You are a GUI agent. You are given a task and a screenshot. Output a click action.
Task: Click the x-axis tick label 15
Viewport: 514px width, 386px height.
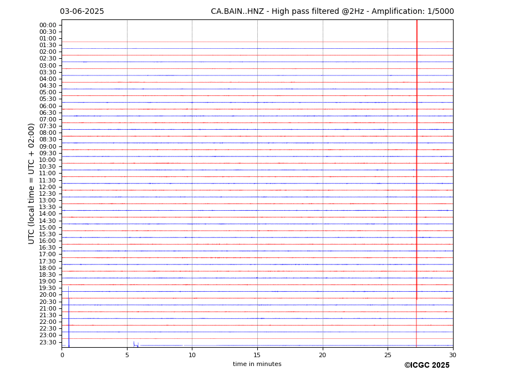tap(257, 355)
